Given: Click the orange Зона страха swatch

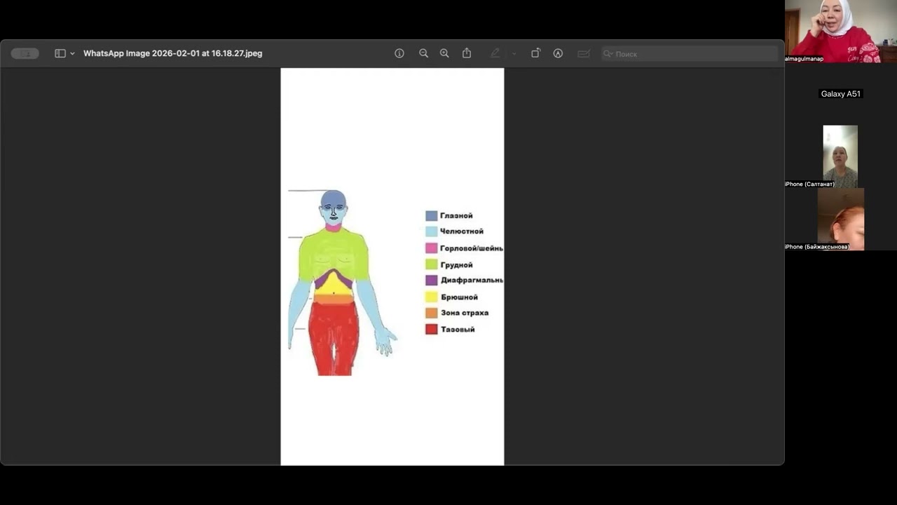Looking at the screenshot, I should tap(432, 313).
